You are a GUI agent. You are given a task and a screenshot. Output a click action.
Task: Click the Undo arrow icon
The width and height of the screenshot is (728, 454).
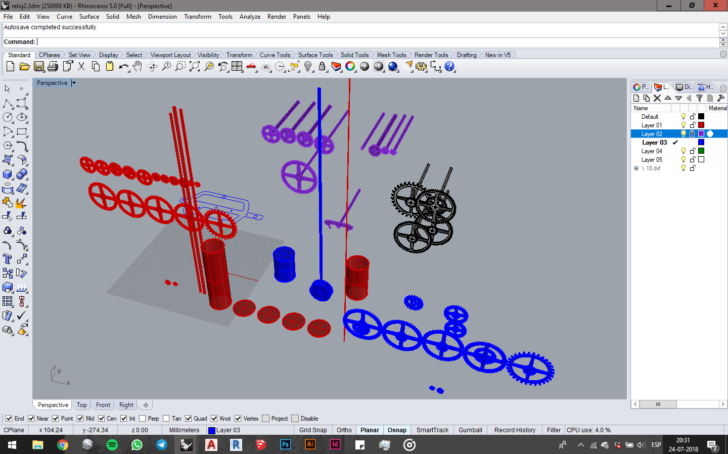pos(124,66)
